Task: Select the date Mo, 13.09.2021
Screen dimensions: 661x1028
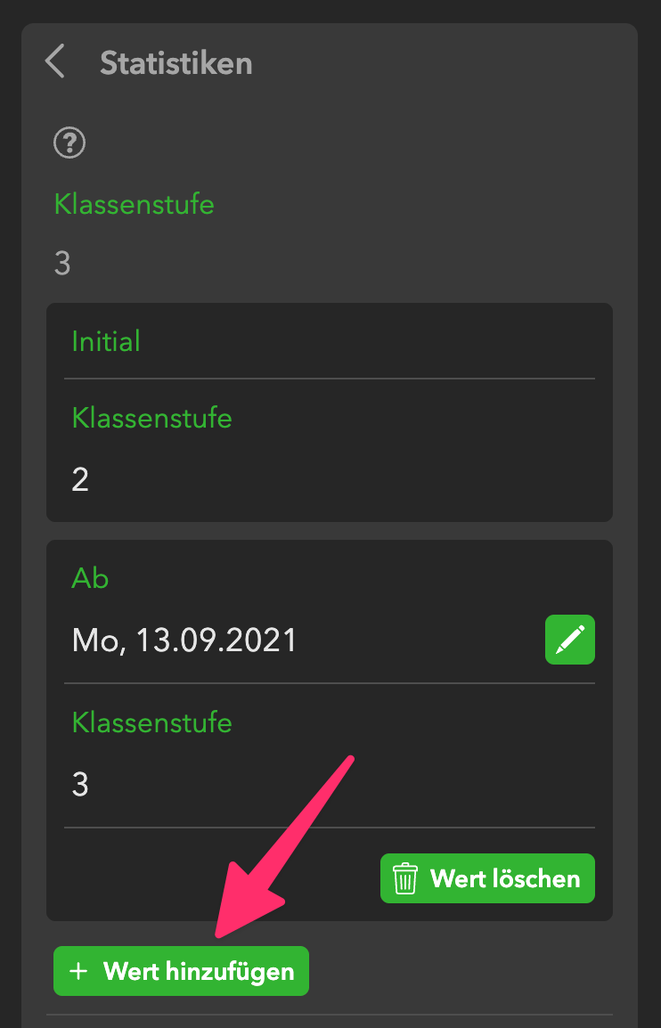Action: pos(184,640)
